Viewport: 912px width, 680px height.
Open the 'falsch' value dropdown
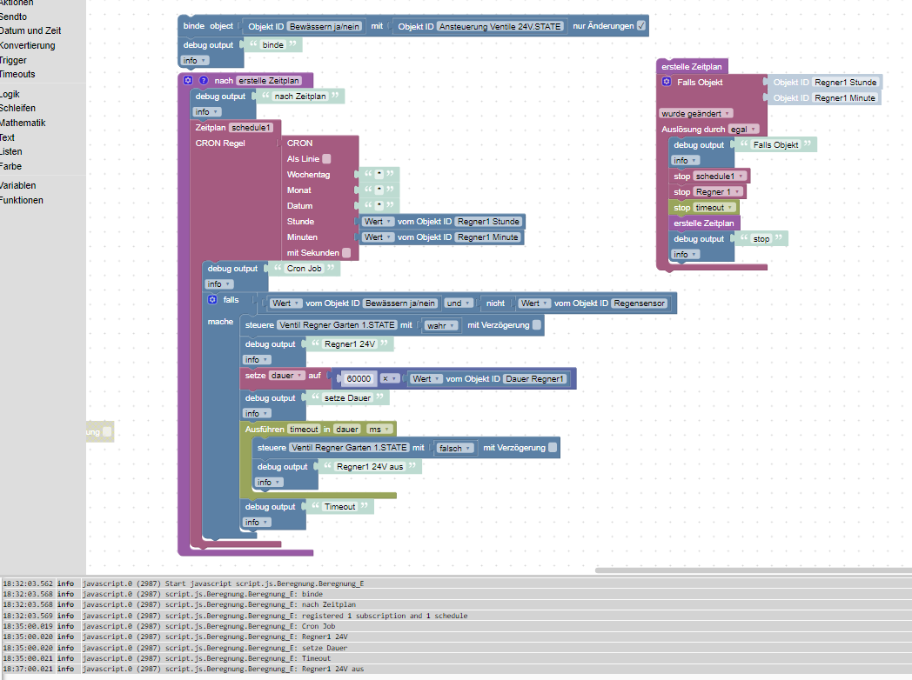click(455, 448)
